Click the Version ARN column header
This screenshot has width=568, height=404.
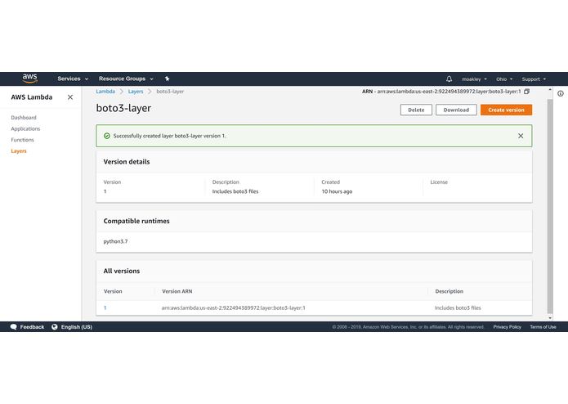click(177, 291)
